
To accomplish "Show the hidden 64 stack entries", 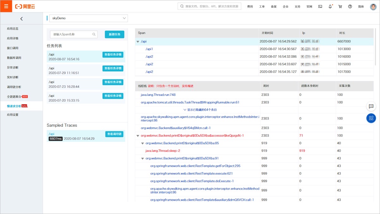I will (x=200, y=110).
